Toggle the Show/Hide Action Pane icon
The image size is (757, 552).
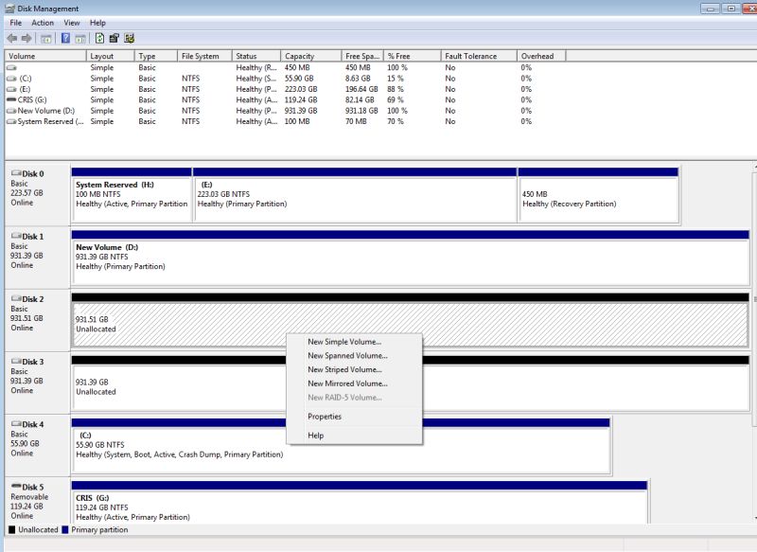(x=79, y=39)
